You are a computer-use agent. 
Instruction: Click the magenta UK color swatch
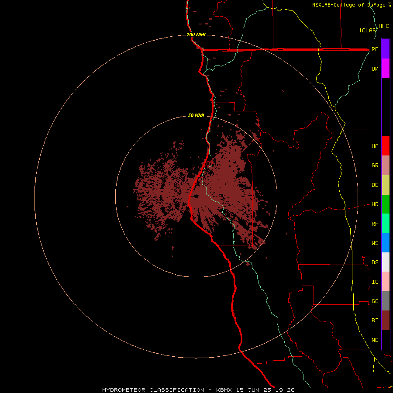[x=386, y=69]
